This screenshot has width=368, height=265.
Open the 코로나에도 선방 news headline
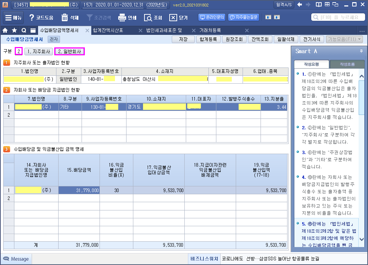(x=271, y=259)
